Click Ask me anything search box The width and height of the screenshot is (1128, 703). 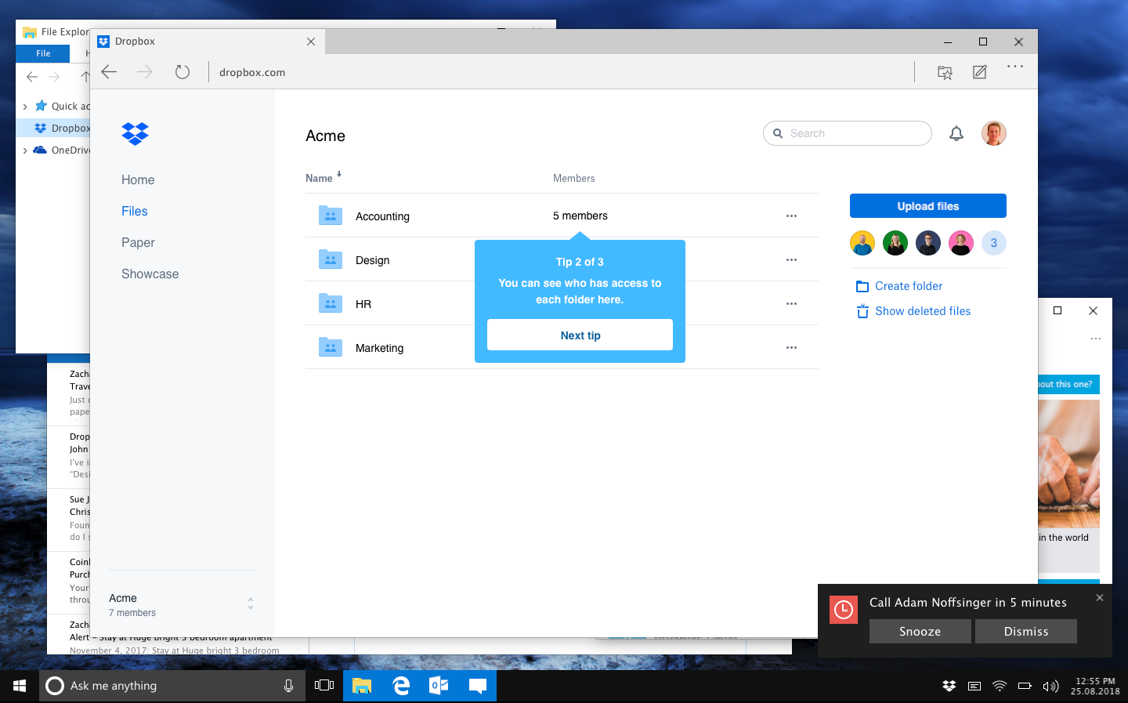coord(172,686)
